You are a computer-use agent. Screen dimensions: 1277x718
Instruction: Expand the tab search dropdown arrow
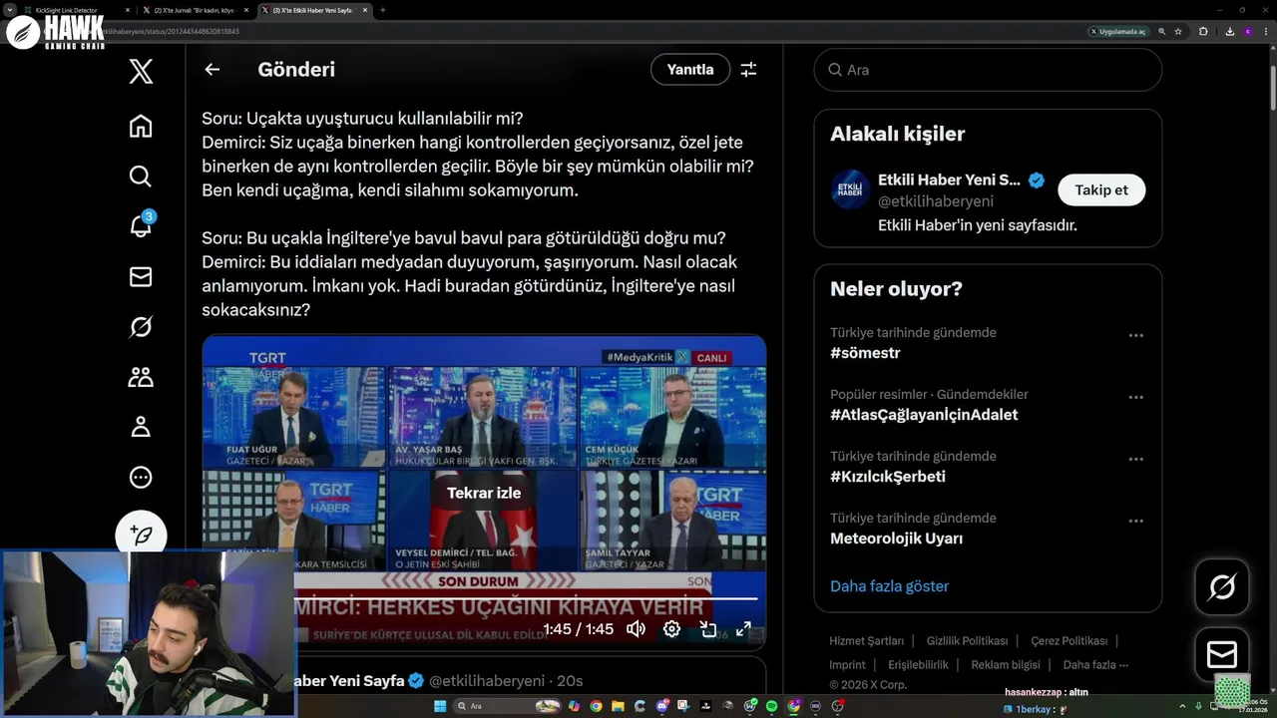(x=9, y=10)
